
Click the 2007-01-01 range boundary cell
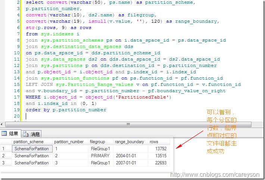pyautogui.click(x=131, y=163)
